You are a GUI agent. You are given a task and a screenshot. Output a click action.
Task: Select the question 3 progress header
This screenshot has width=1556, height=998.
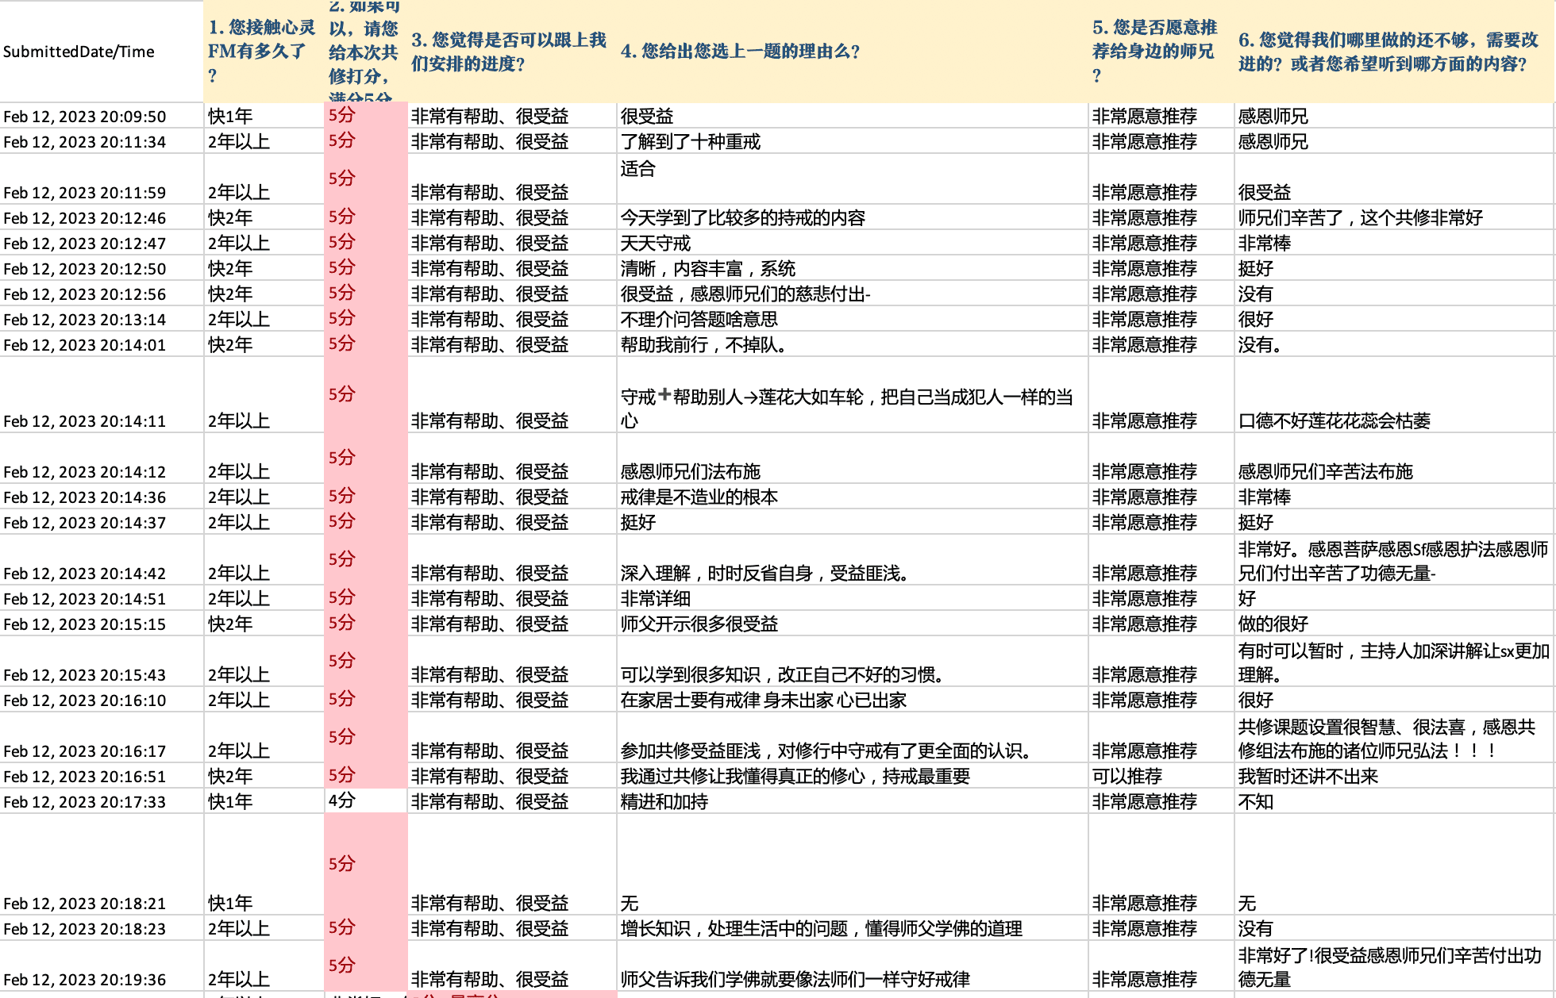508,52
